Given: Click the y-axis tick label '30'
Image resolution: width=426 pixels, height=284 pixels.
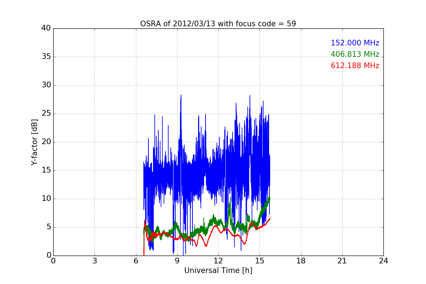Looking at the screenshot, I should (46, 85).
